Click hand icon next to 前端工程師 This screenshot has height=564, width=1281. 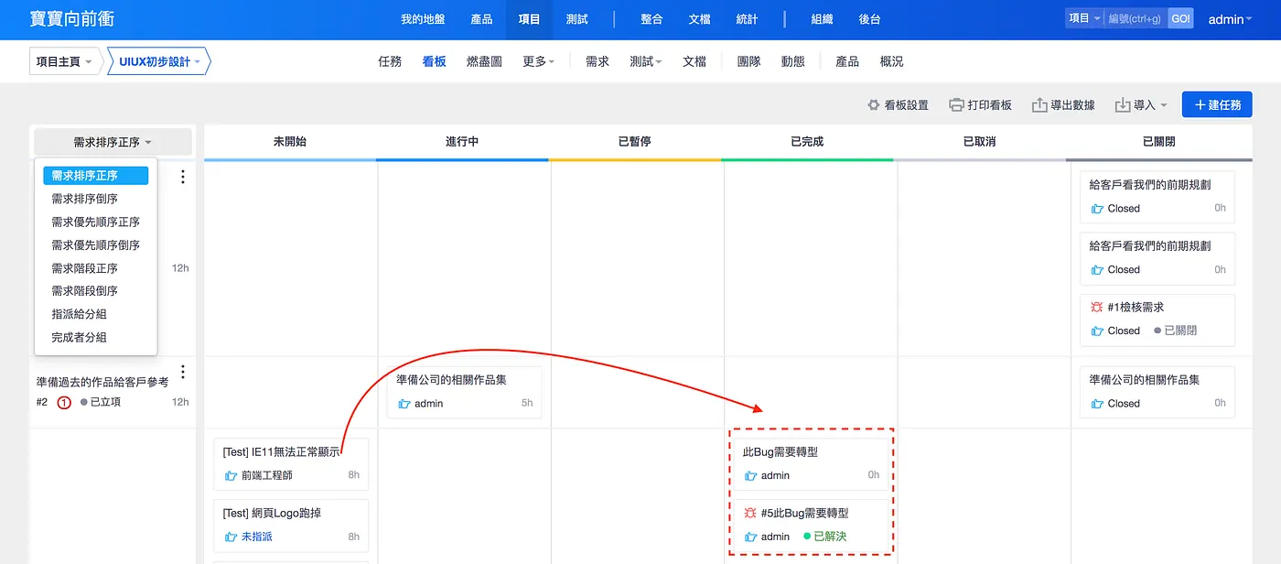231,475
